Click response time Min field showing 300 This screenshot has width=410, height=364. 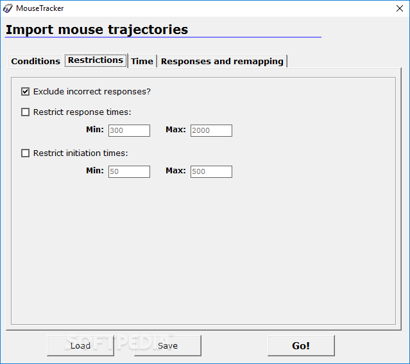point(129,130)
